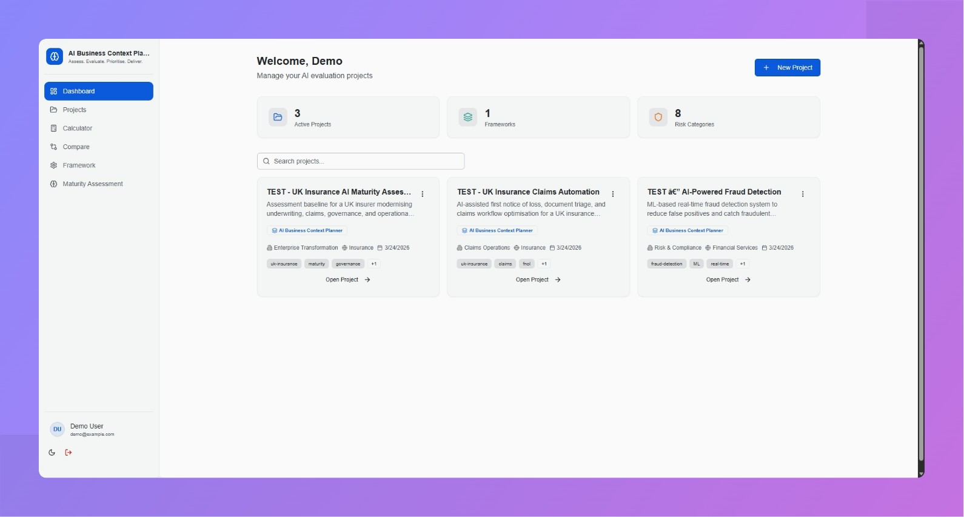The height and width of the screenshot is (517, 964).
Task: Click framework badge on Claims Automation card
Action: pos(497,230)
